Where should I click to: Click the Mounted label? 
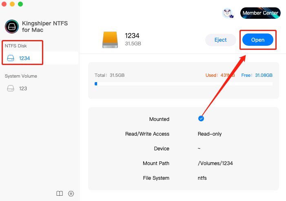click(x=159, y=119)
